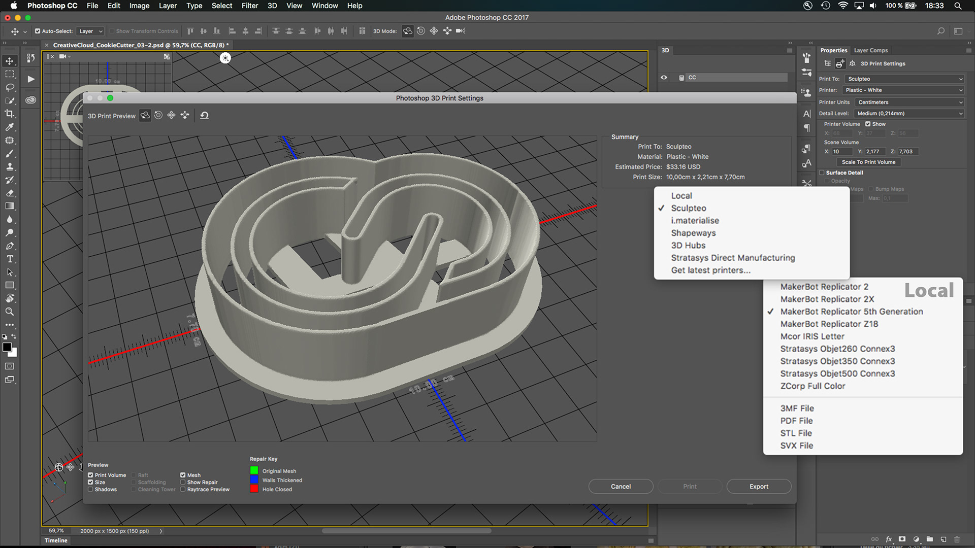
Task: Select the Path Selection tool
Action: (10, 272)
